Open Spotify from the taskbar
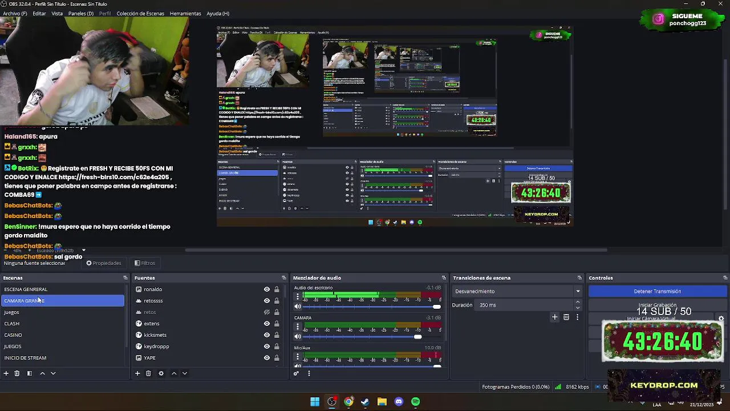Screen dimensions: 730x411 415,402
